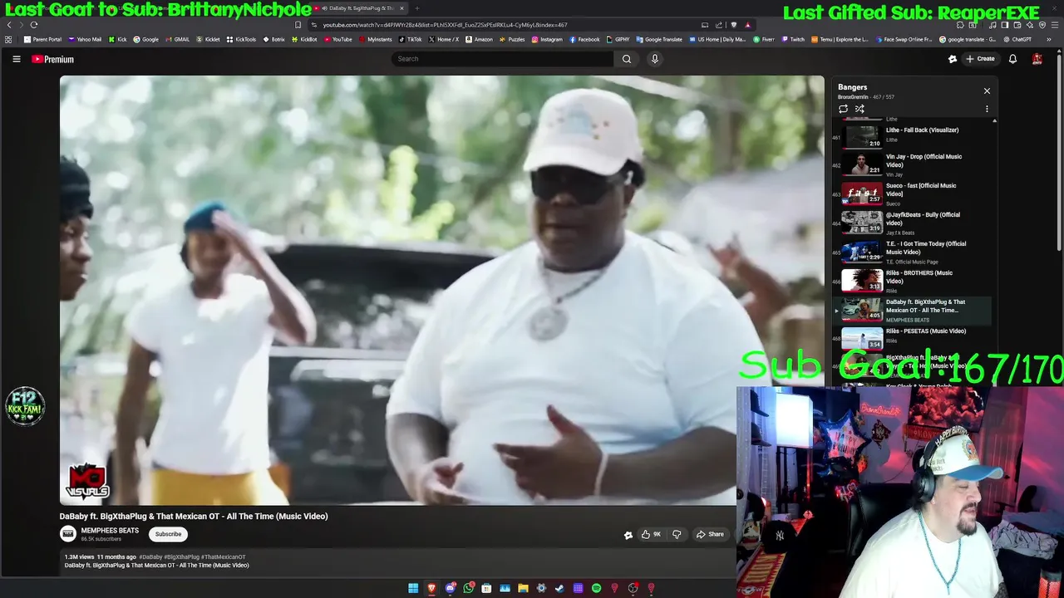This screenshot has height=598, width=1064.
Task: Open Facebook bookmark
Action: (x=584, y=39)
